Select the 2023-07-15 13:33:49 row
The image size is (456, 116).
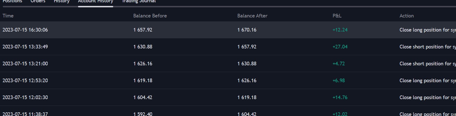pyautogui.click(x=25, y=47)
